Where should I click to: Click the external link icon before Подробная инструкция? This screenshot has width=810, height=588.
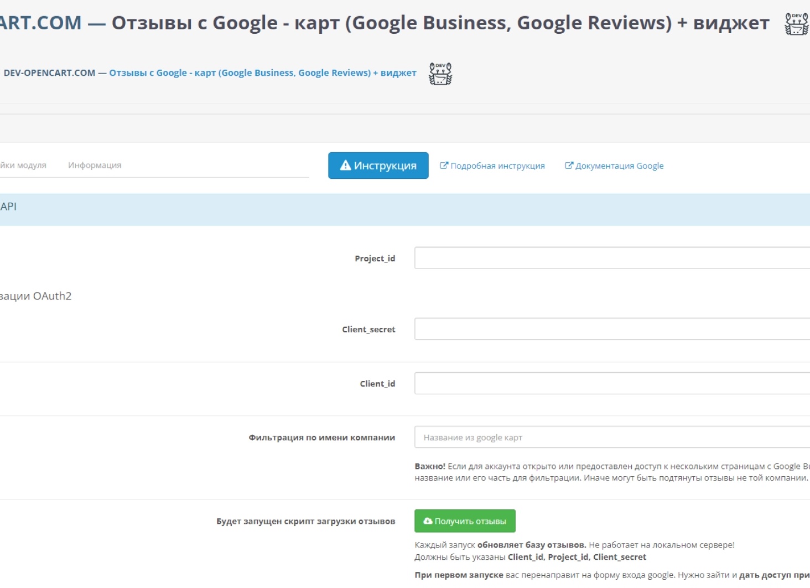pyautogui.click(x=444, y=166)
